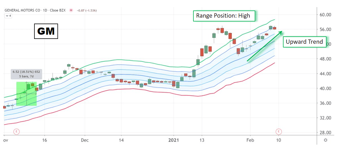Expand the collapsed indicators legend showing 4

point(8,16)
